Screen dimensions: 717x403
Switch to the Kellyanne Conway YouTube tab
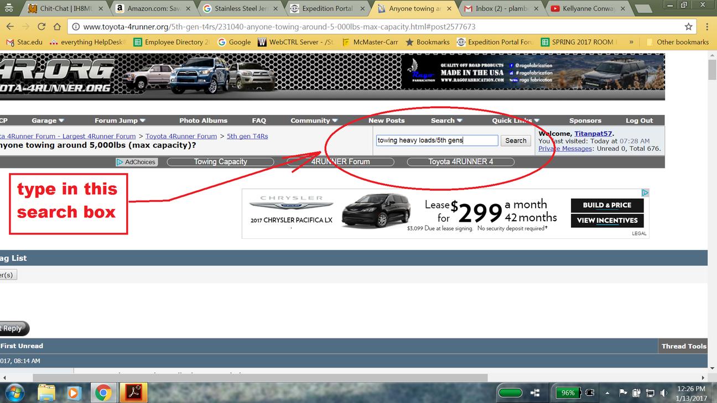[588, 8]
